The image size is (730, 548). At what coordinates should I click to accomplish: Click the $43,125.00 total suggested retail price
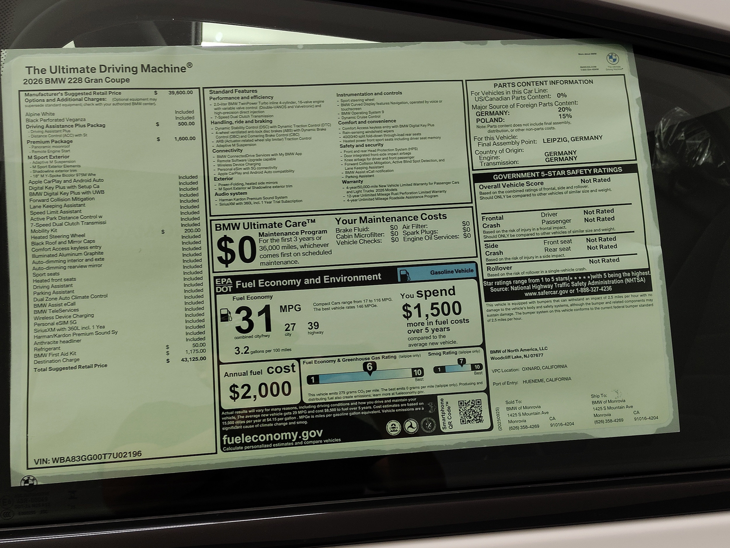click(193, 359)
